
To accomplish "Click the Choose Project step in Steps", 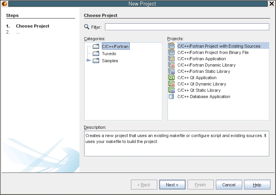I will tap(33, 26).
